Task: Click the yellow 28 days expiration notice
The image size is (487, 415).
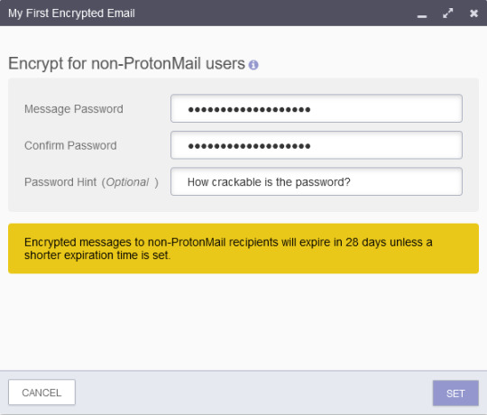Action: coord(243,248)
